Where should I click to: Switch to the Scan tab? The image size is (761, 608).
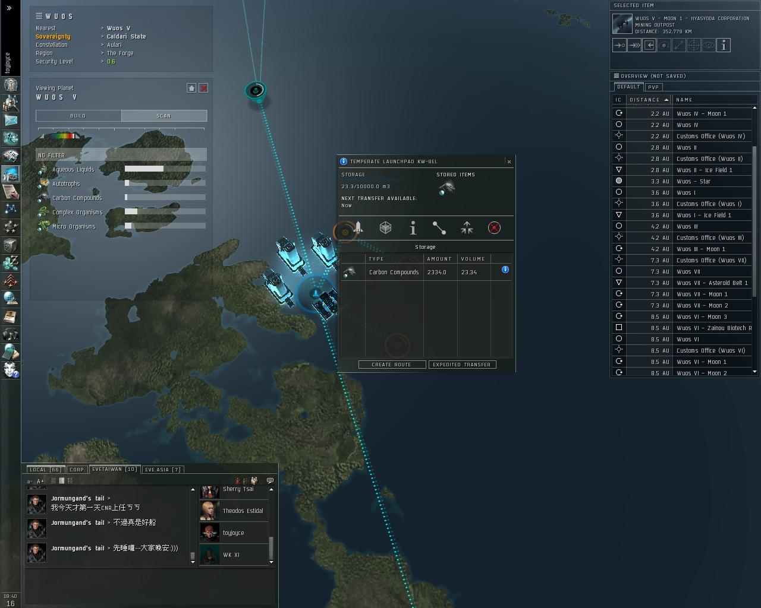point(164,116)
